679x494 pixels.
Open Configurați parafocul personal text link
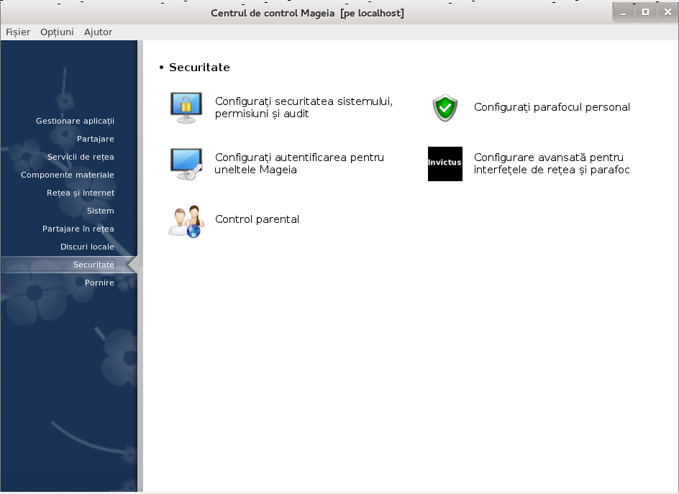pyautogui.click(x=552, y=107)
